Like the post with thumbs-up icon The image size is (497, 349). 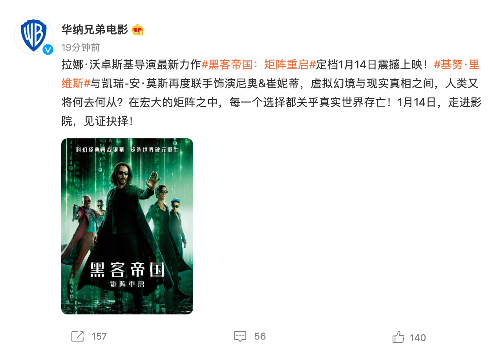point(398,337)
